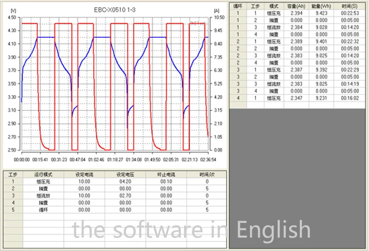Select the 设定电流 column header
Viewport: 369px width, 251px height.
pos(84,174)
